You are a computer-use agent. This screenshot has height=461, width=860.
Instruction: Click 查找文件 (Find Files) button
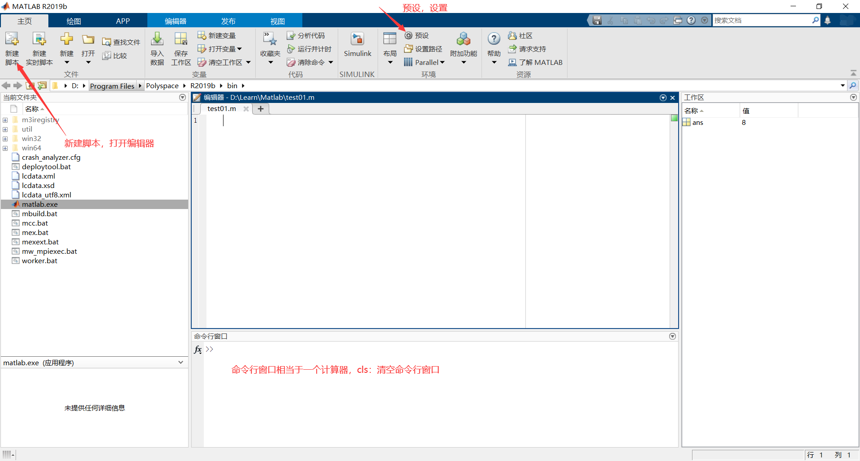pyautogui.click(x=121, y=42)
